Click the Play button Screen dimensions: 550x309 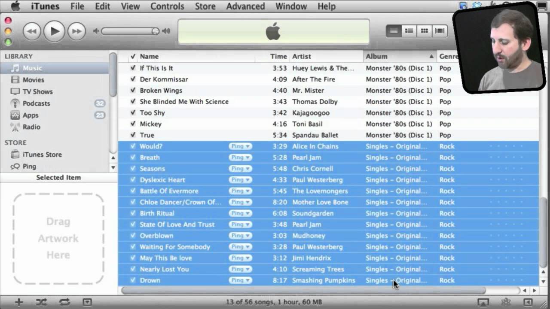tap(55, 31)
